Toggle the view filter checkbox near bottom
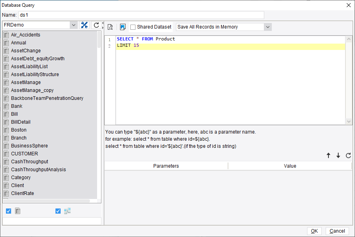 (x=58, y=211)
